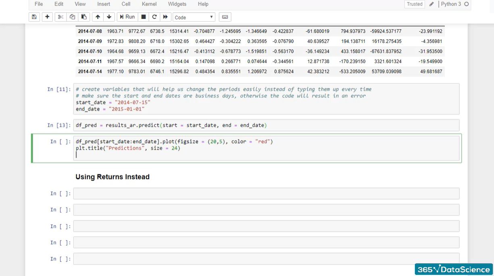Click the 365DataScience logo
The image size is (494, 276).
pyautogui.click(x=452, y=269)
